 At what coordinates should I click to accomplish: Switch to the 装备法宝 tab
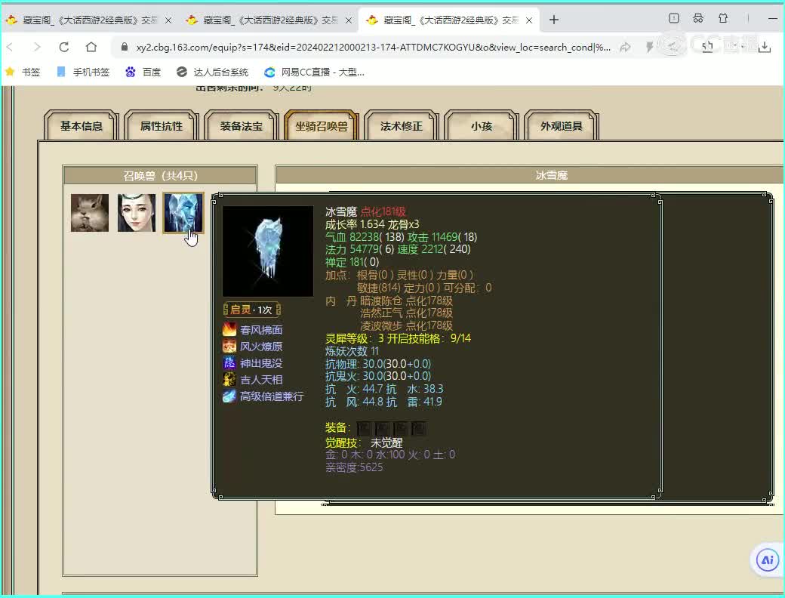tap(242, 125)
